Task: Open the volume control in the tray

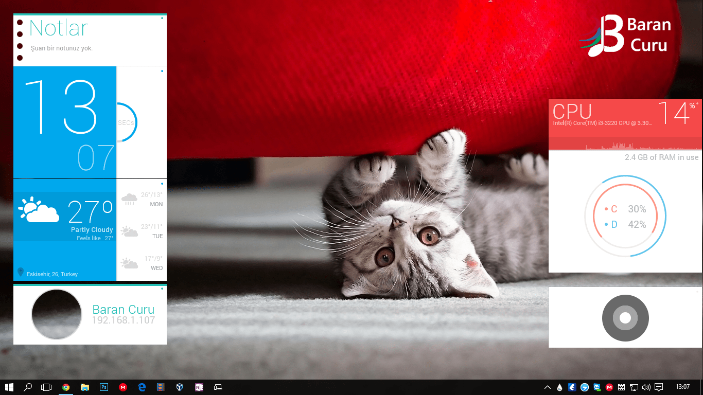Action: point(646,387)
